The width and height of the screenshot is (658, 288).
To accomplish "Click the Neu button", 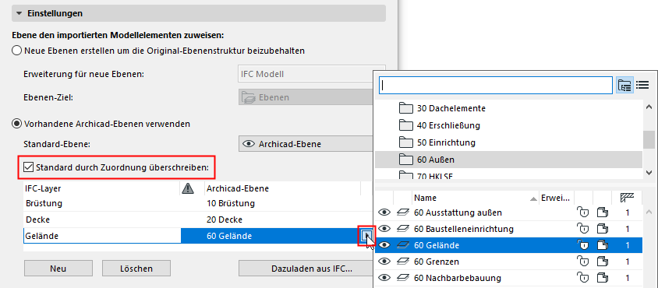I will pyautogui.click(x=58, y=269).
